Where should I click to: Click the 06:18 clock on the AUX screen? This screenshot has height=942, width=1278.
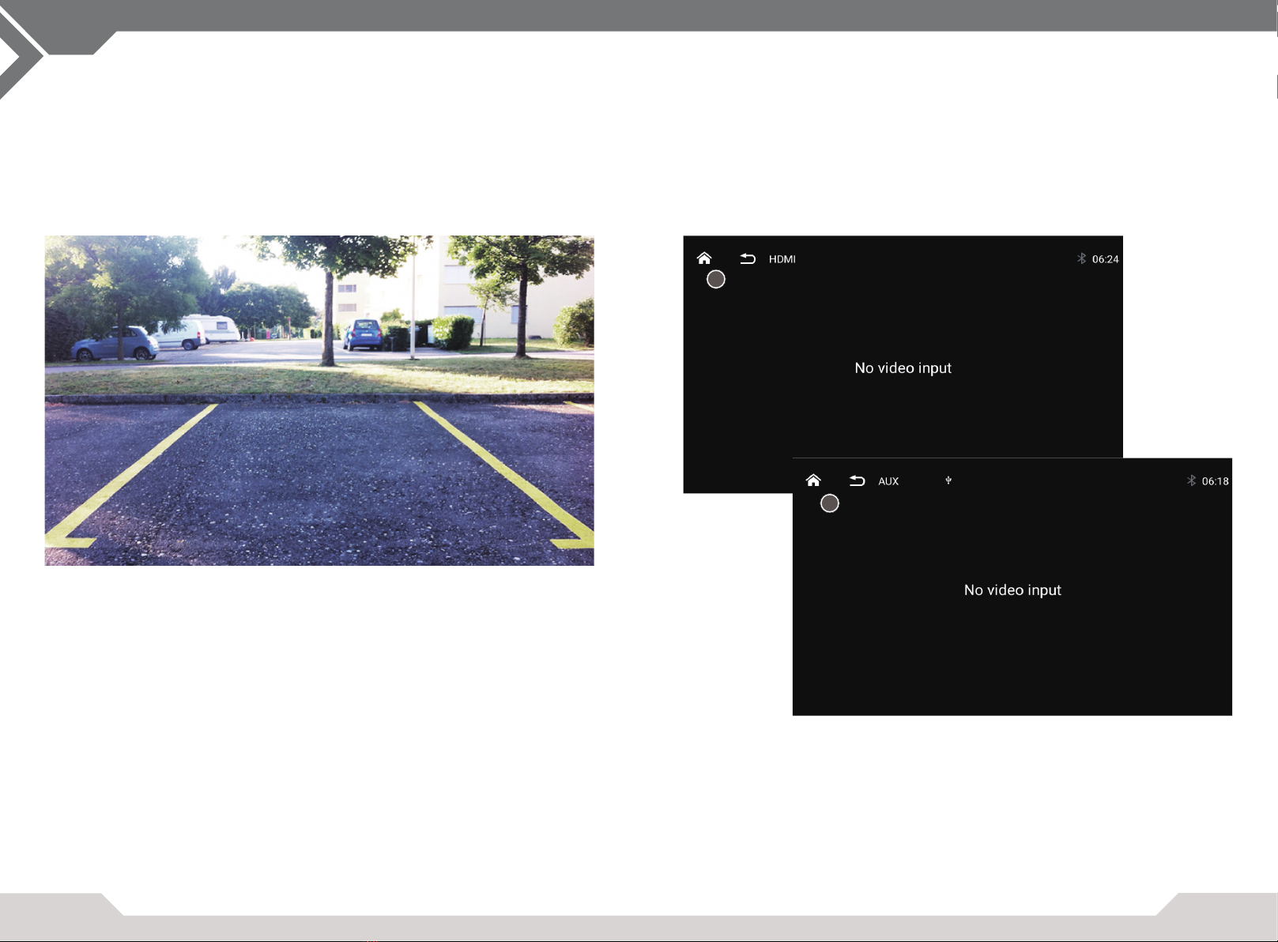[x=1215, y=481]
